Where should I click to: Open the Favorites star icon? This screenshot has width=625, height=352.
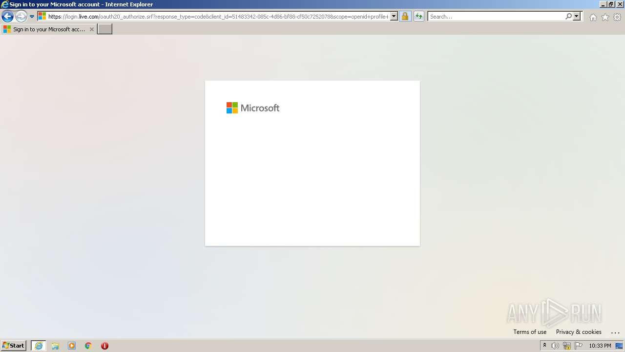coord(605,17)
